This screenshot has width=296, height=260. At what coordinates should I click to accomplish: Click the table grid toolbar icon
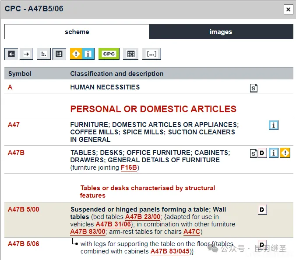[130, 54]
